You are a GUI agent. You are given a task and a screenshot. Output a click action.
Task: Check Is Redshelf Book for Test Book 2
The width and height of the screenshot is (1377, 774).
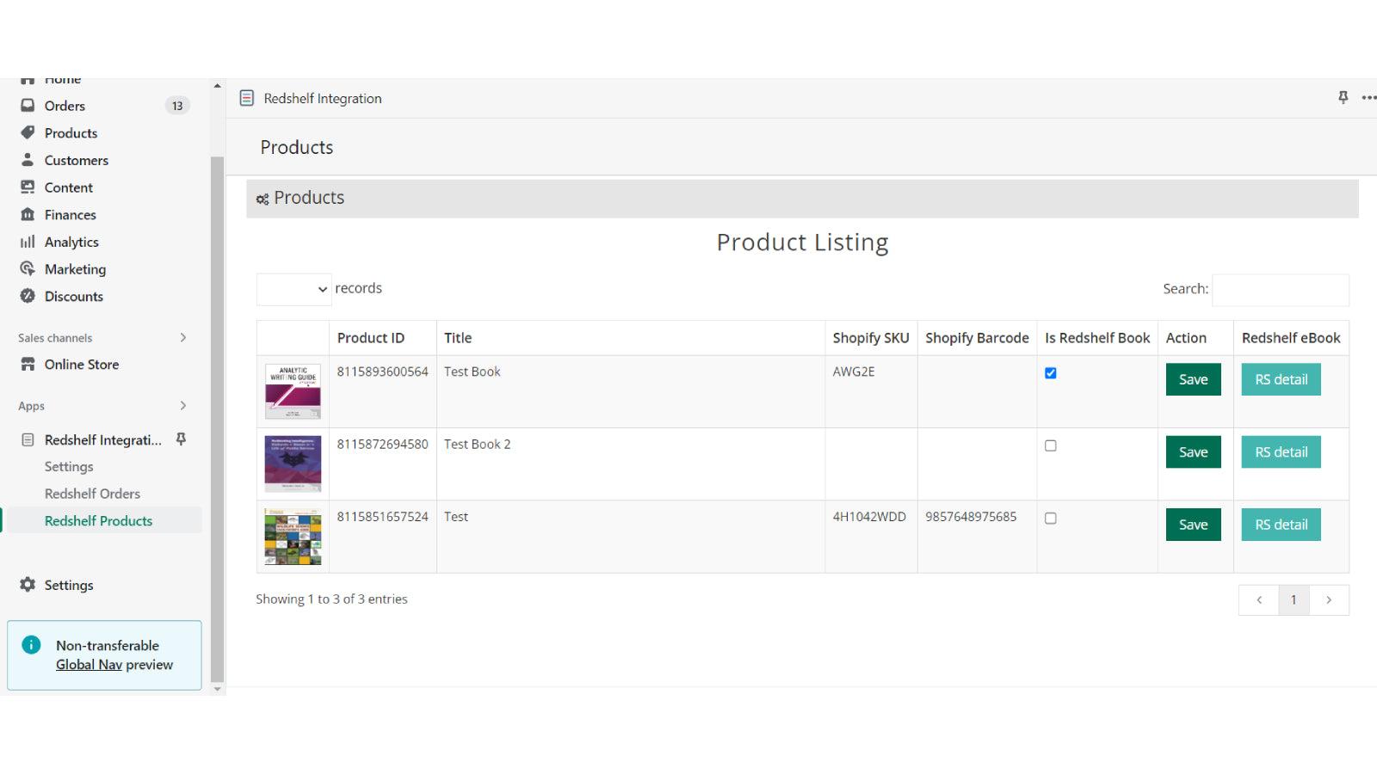[x=1050, y=445]
